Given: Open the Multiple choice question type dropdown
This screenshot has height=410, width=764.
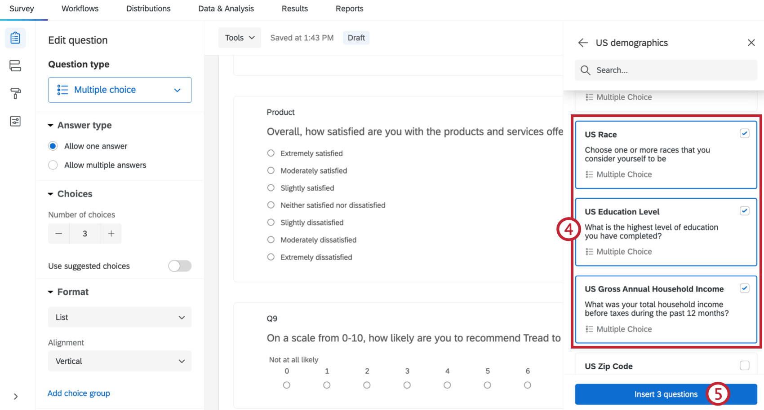Looking at the screenshot, I should pyautogui.click(x=120, y=90).
